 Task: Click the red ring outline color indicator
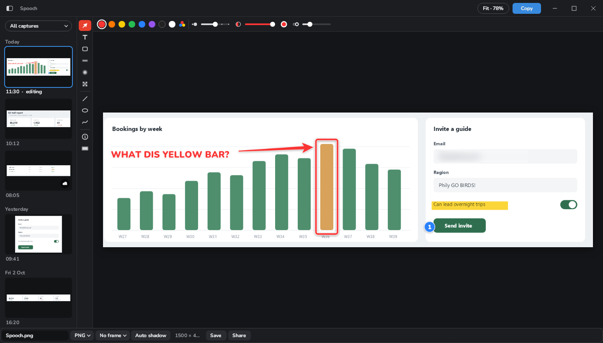click(x=284, y=24)
